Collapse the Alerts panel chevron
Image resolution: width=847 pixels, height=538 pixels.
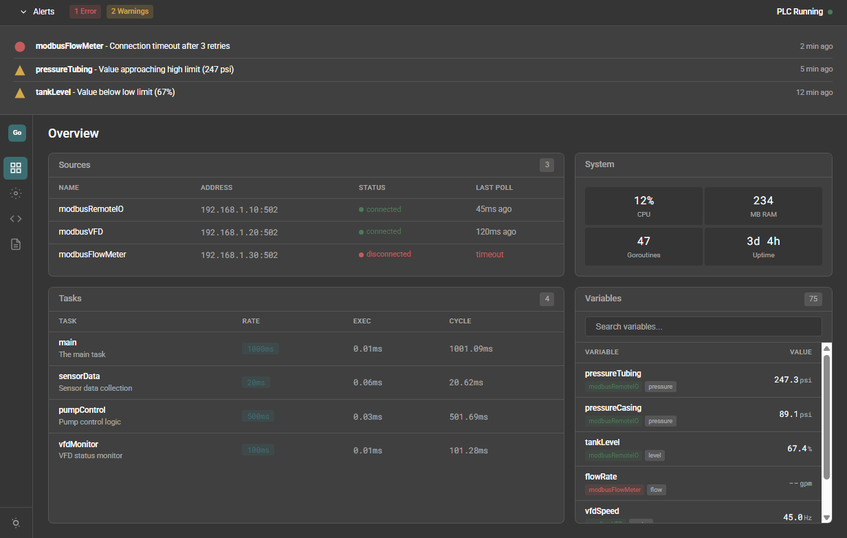click(23, 12)
